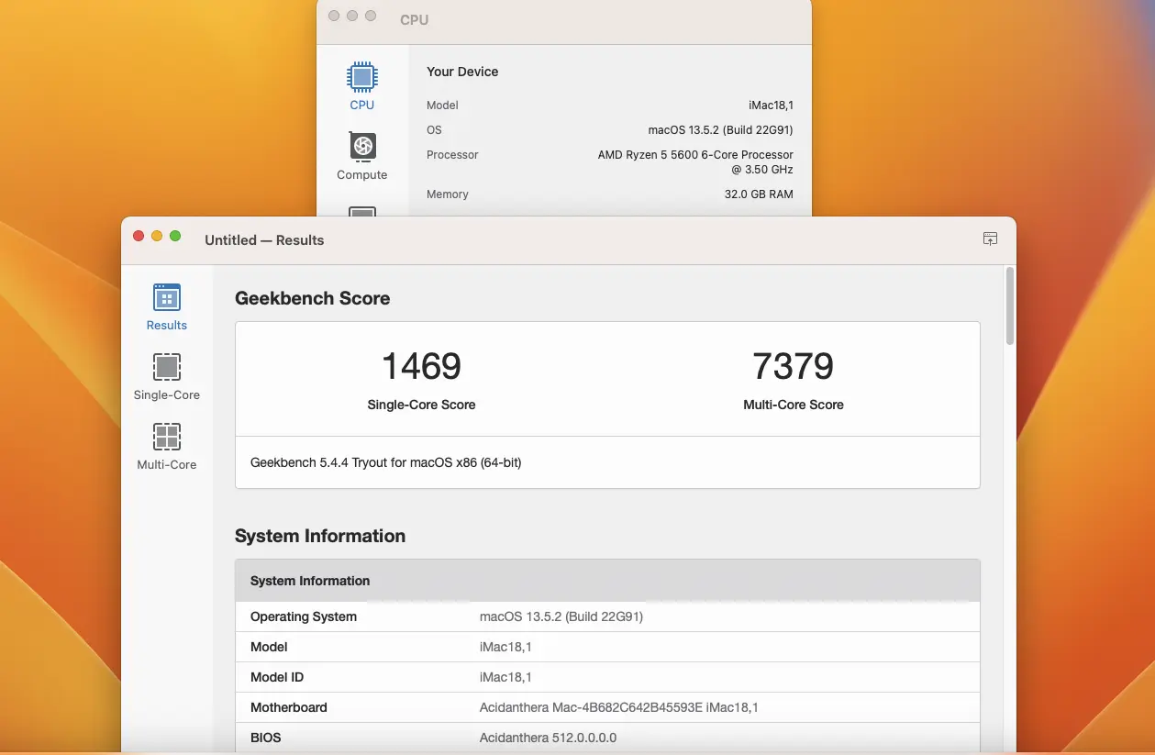1155x755 pixels.
Task: Click the Model ID value iMac18,1
Action: pos(505,677)
